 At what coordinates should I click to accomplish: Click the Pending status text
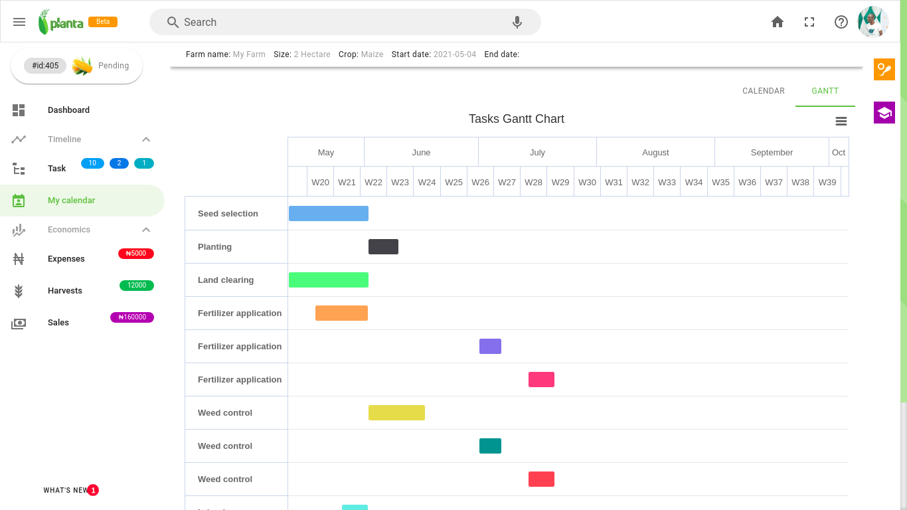click(114, 66)
